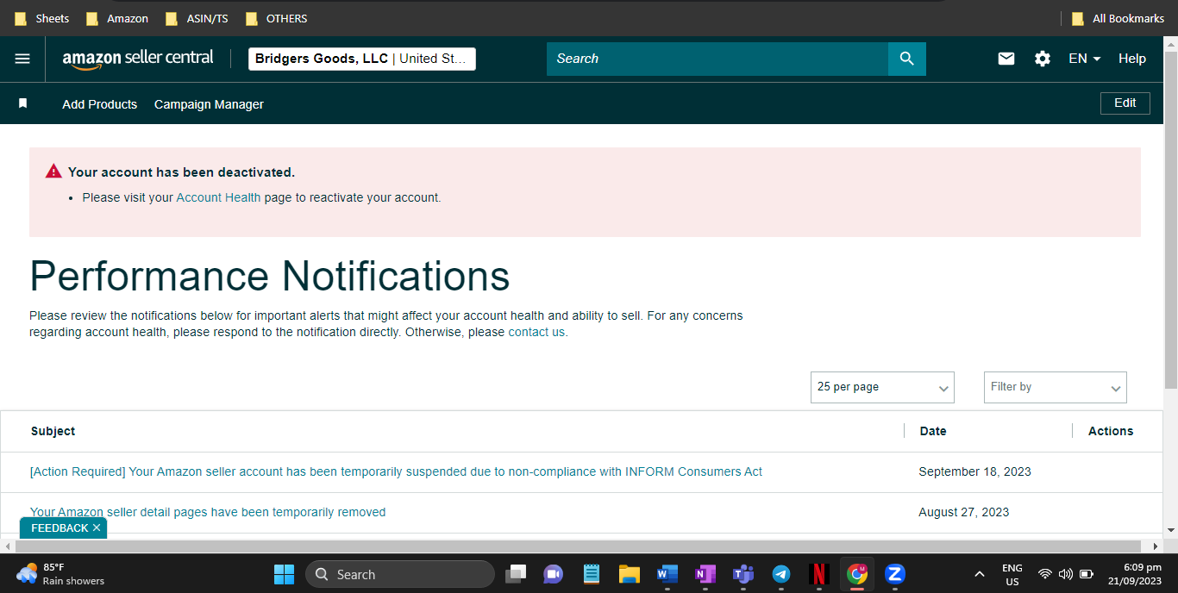Open the Windows Start menu
Image resolution: width=1178 pixels, height=593 pixels.
click(x=284, y=574)
